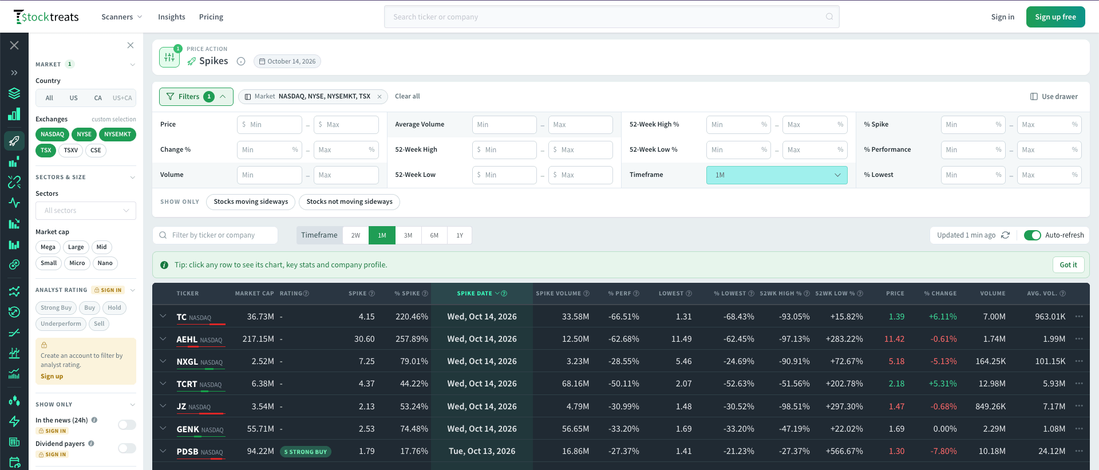Click Clear all filters
The image size is (1099, 470).
click(408, 97)
